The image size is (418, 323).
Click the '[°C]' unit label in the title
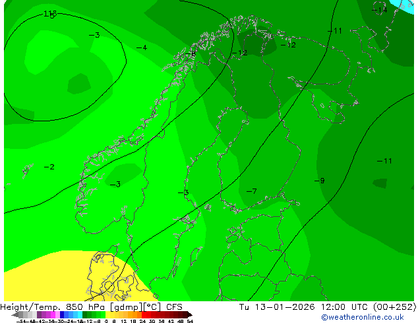(152, 307)
